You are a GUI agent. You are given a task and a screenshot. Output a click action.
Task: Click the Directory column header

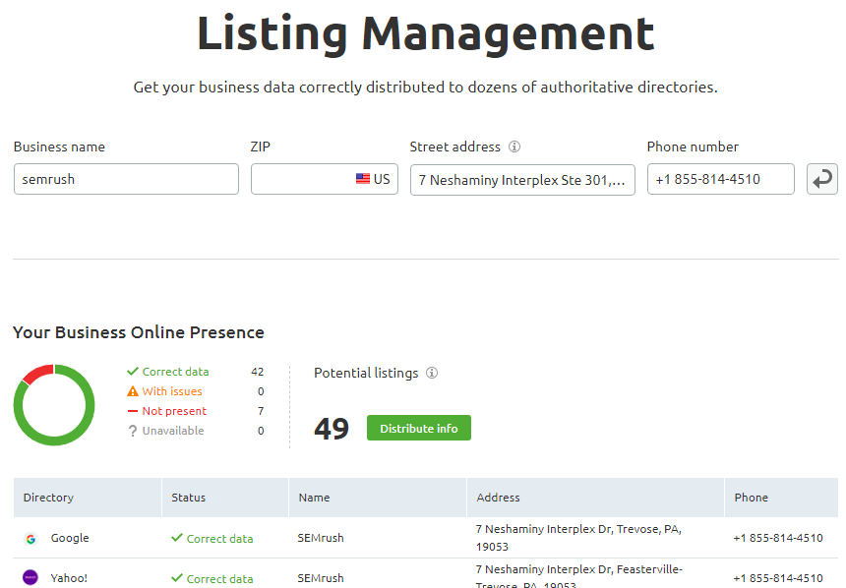[x=49, y=498]
